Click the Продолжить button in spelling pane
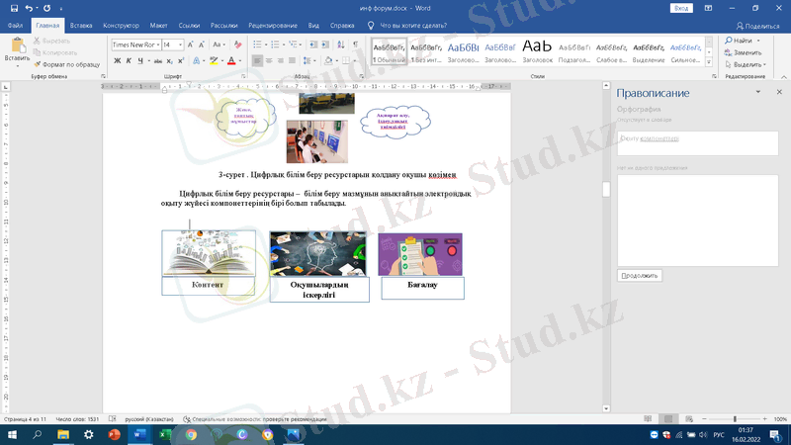The height and width of the screenshot is (445, 791). tap(640, 276)
